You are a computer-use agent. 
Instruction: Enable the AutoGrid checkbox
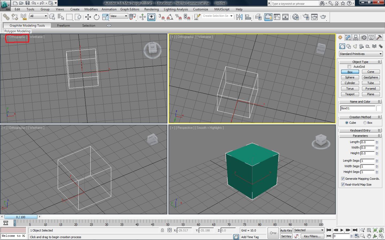(x=349, y=67)
